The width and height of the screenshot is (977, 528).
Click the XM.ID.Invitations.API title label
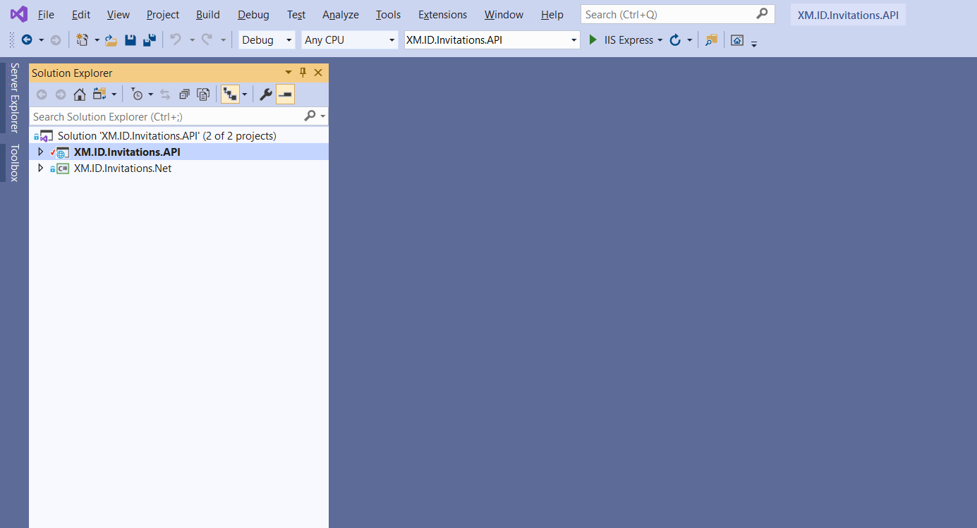pyautogui.click(x=848, y=14)
